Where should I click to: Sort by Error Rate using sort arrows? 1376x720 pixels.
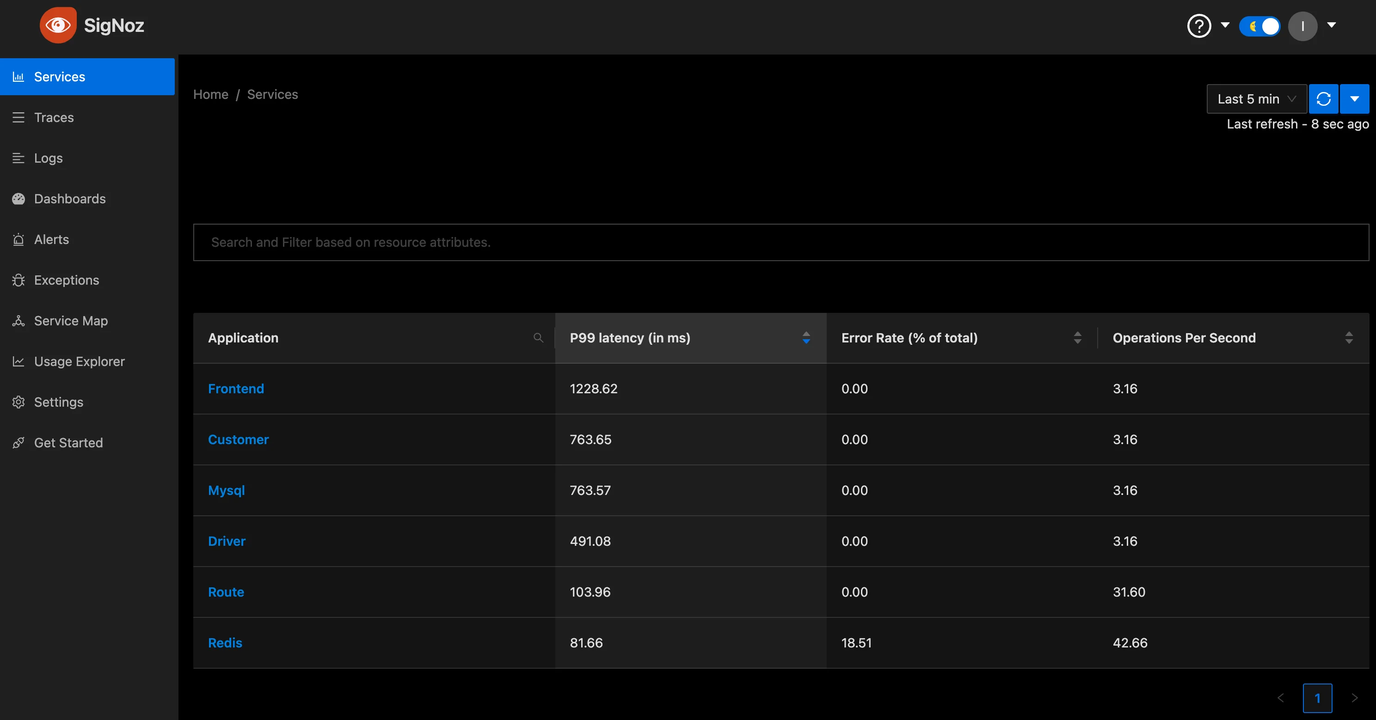tap(1077, 338)
